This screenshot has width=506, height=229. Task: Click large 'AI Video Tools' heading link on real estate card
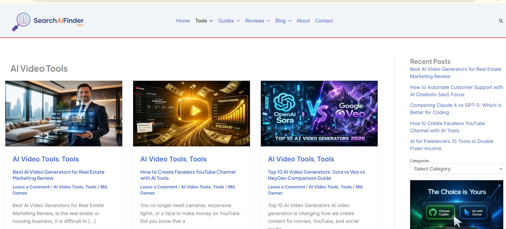click(x=36, y=159)
